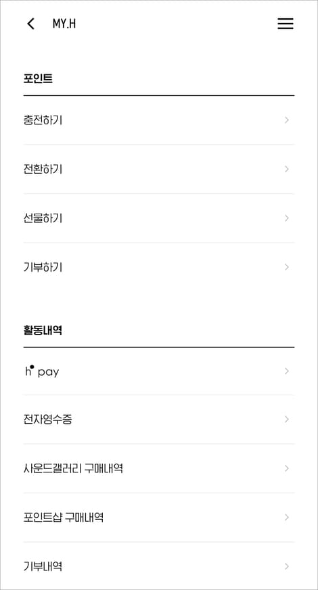Tap the arrow beside 전자영수증

coord(287,419)
